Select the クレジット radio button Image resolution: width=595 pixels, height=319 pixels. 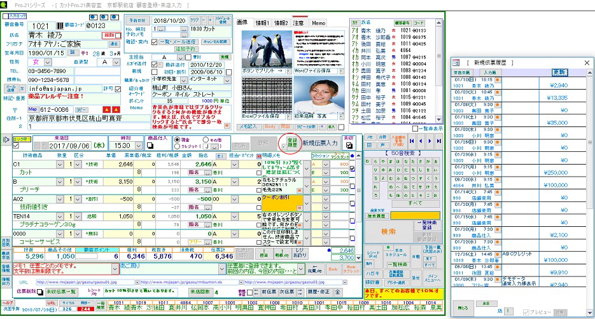pyautogui.click(x=177, y=146)
